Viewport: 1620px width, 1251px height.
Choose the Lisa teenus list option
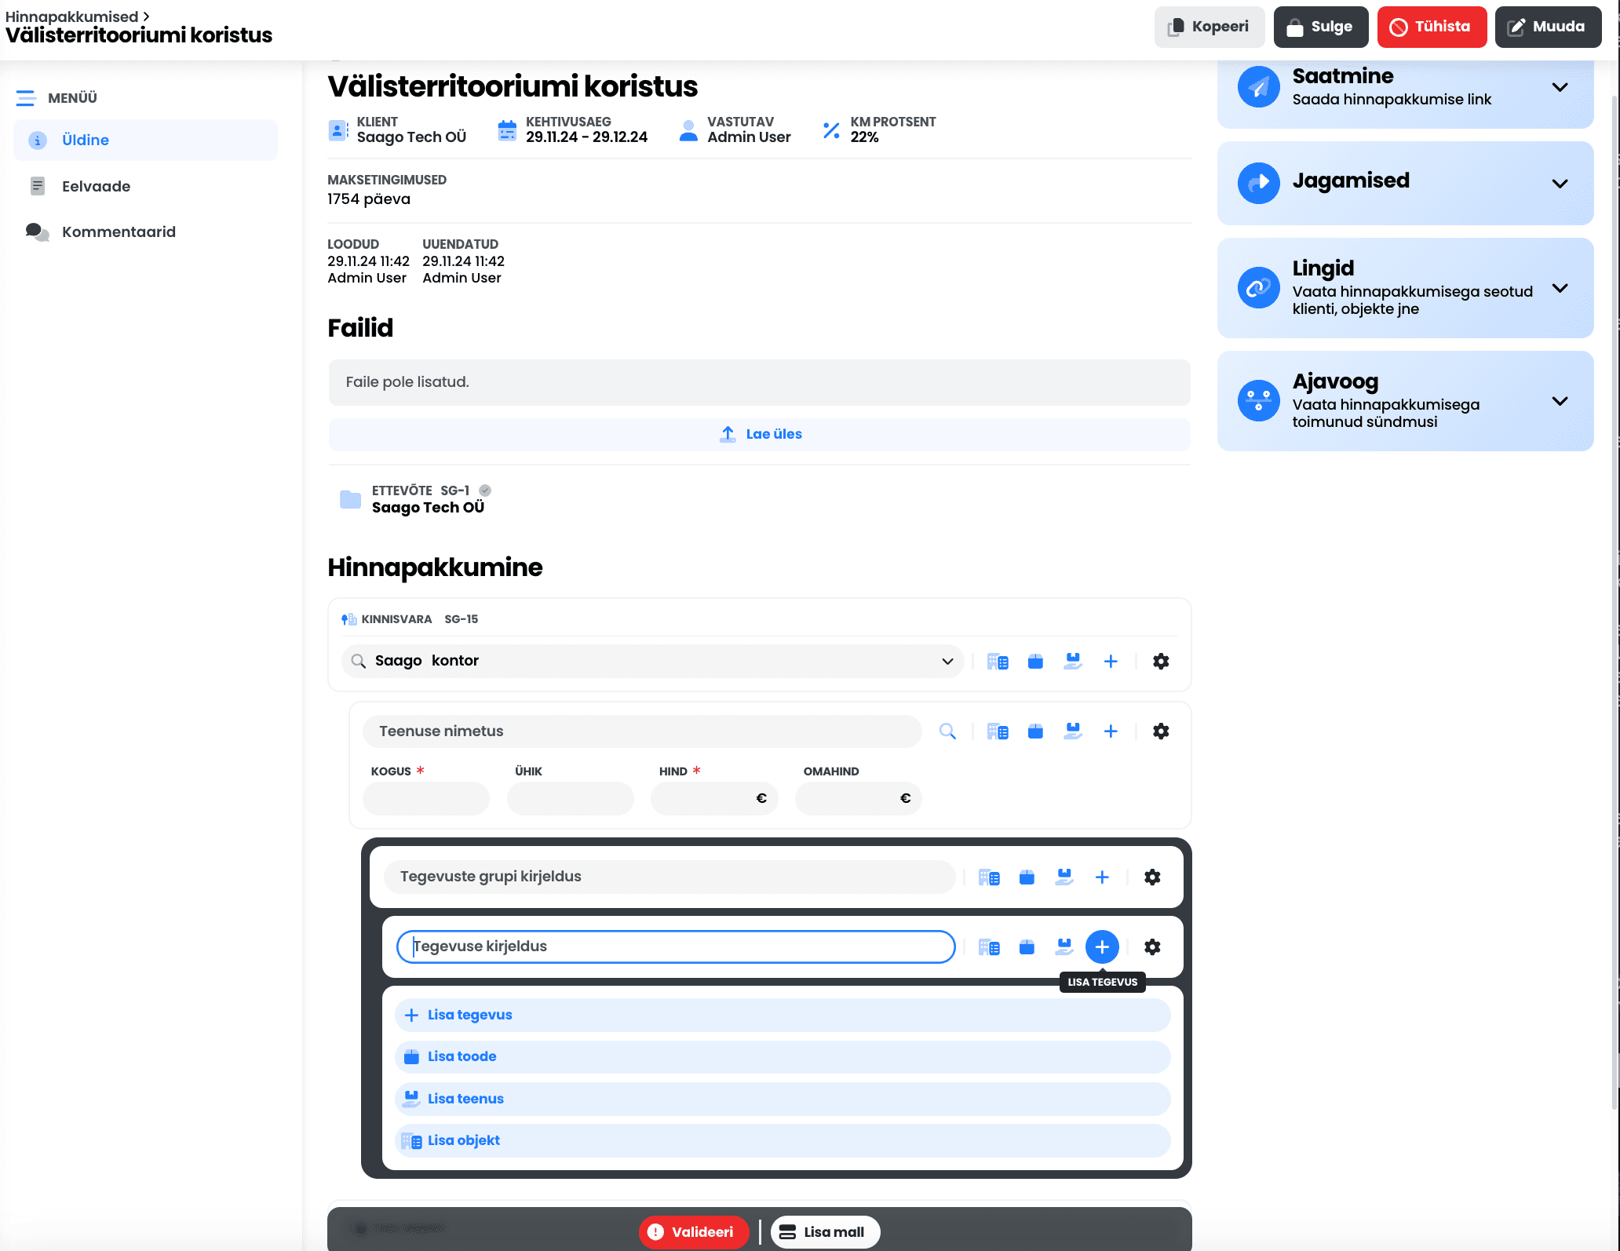[x=783, y=1099]
